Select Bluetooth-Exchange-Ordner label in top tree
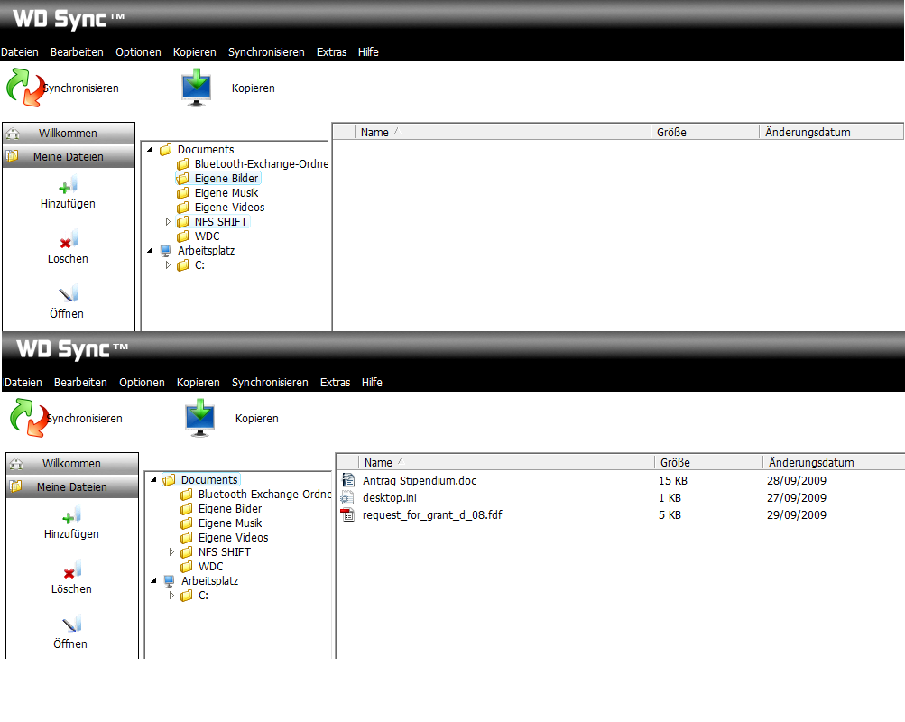The height and width of the screenshot is (722, 905). pyautogui.click(x=261, y=164)
